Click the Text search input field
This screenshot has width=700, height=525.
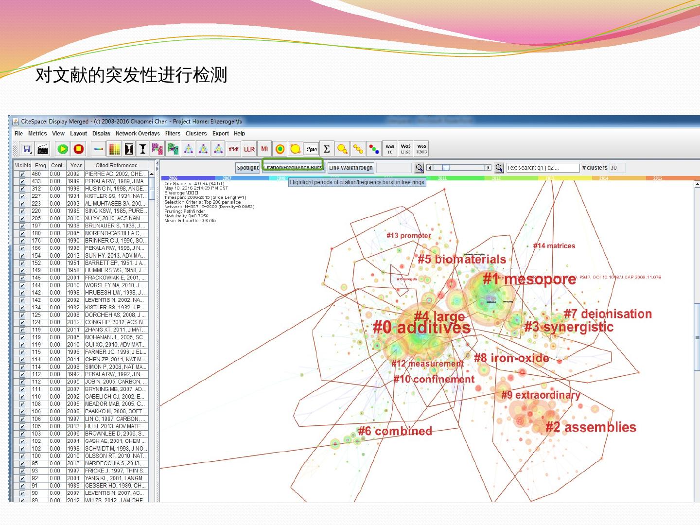[x=542, y=168]
